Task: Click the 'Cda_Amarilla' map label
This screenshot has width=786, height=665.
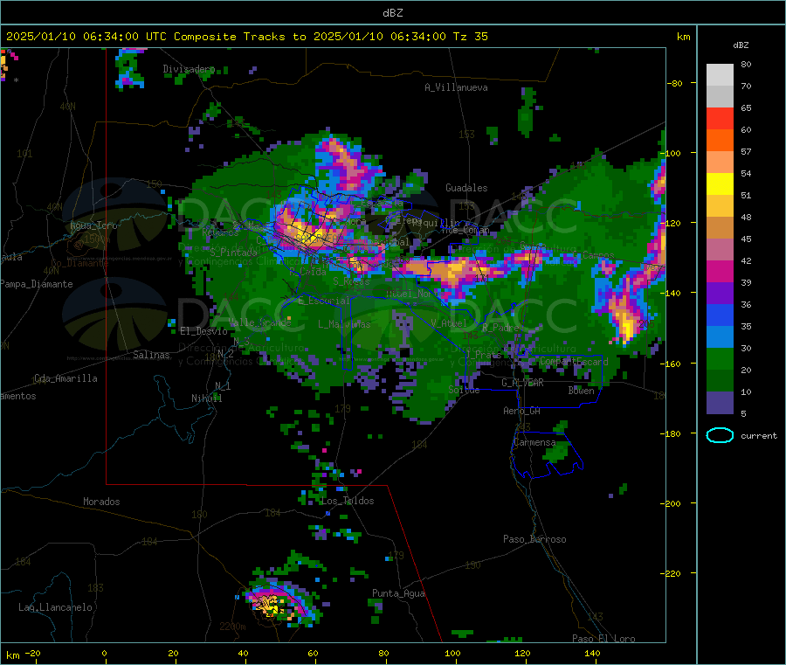Action: [65, 378]
